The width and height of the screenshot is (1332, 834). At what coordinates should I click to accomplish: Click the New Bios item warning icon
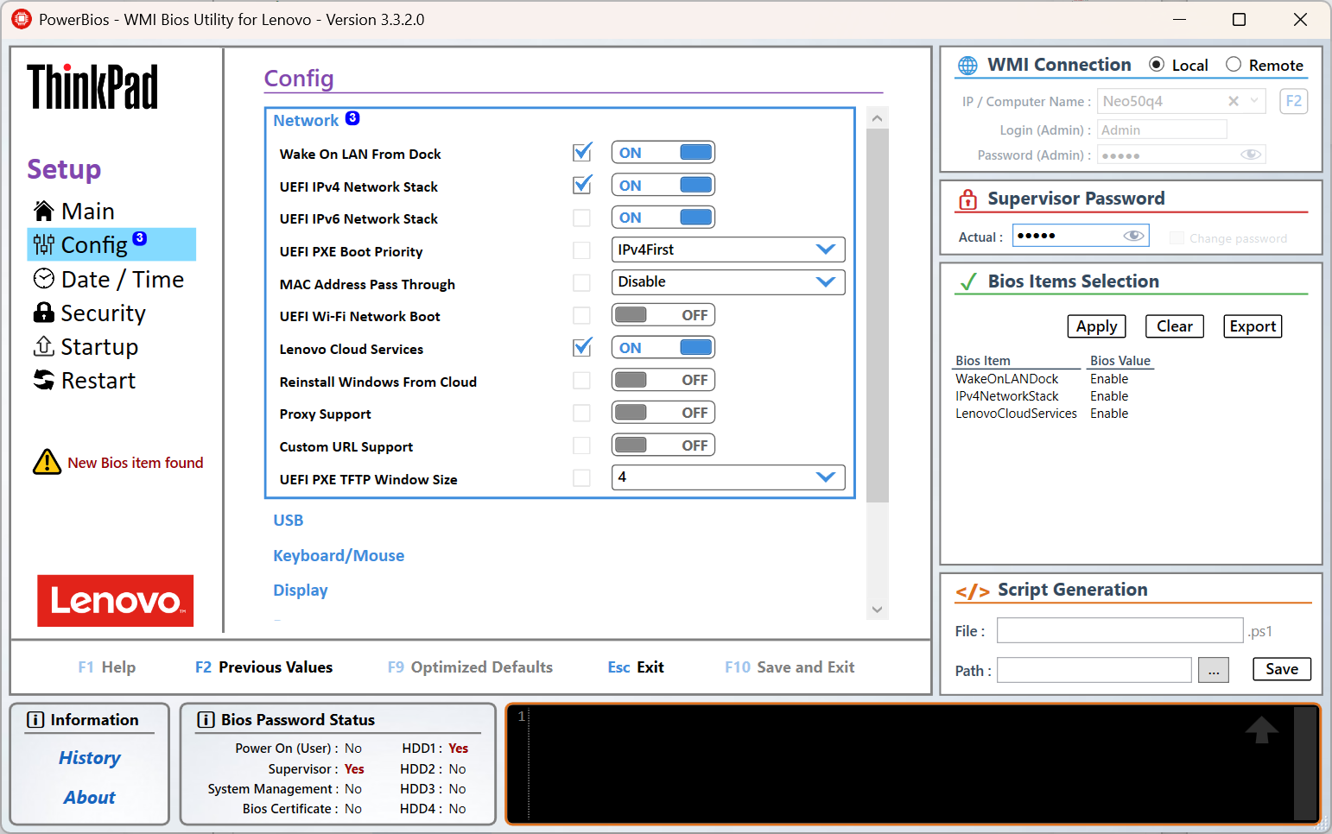click(47, 463)
